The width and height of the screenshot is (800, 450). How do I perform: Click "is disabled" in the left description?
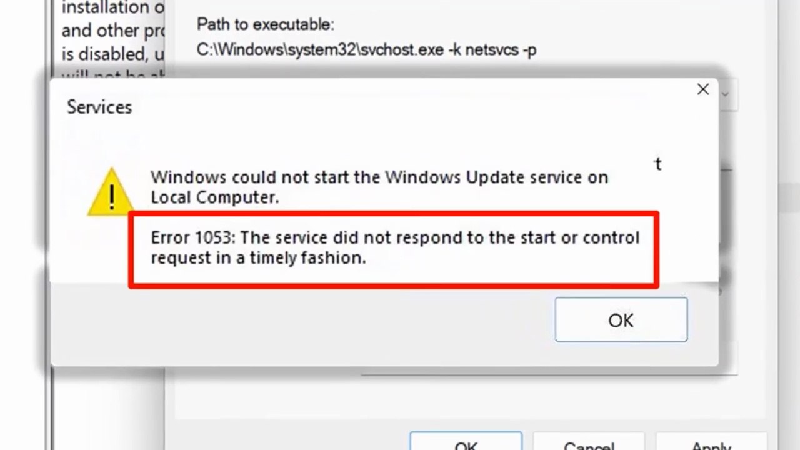pyautogui.click(x=102, y=54)
